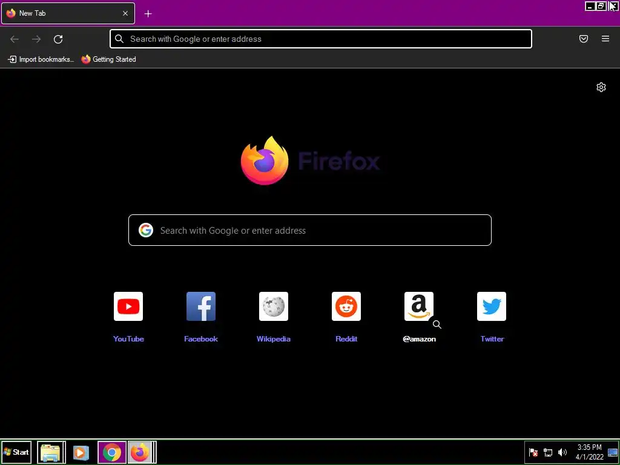Reload the current page
Screen dimensions: 620x465
pos(58,39)
